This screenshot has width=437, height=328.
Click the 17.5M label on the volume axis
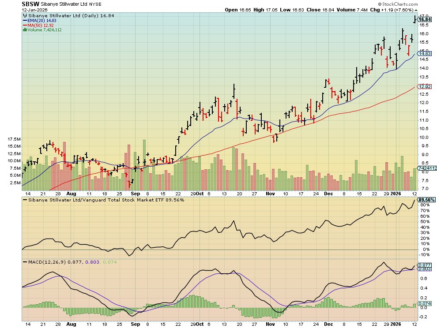14,139
